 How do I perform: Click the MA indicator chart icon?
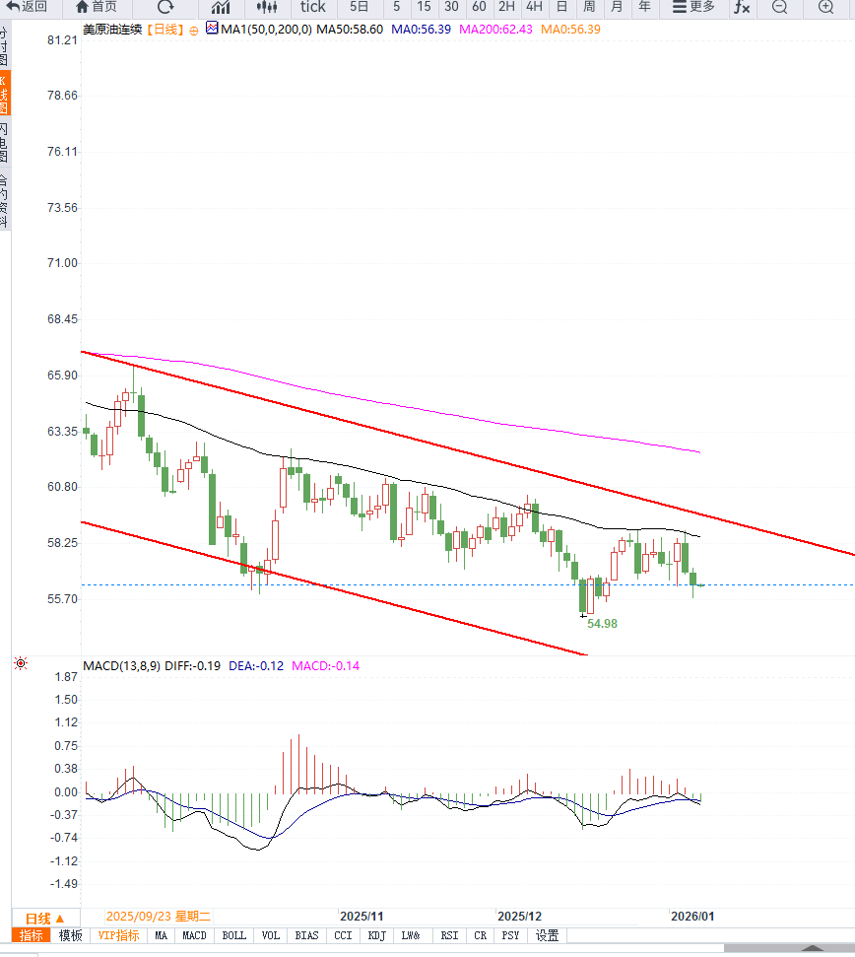pos(212,28)
